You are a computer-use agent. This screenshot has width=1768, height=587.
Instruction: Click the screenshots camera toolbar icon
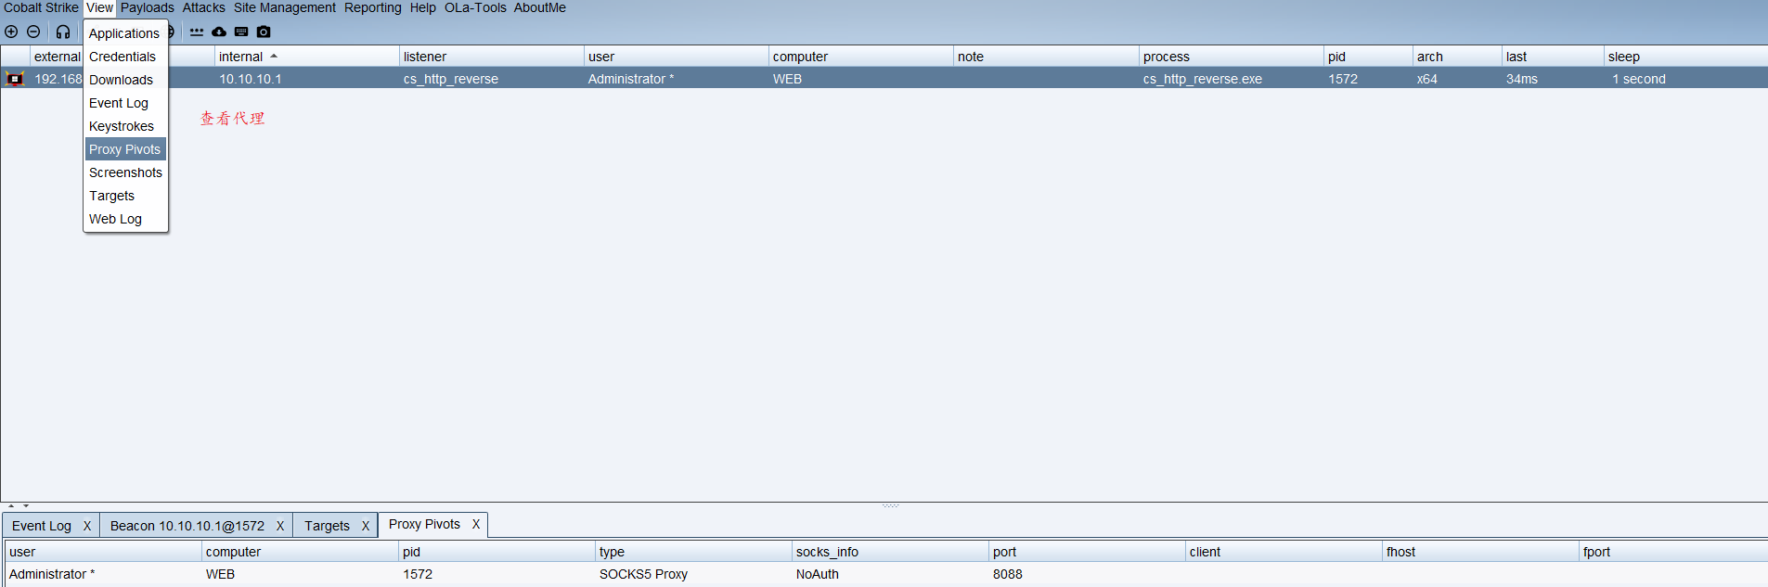tap(264, 32)
